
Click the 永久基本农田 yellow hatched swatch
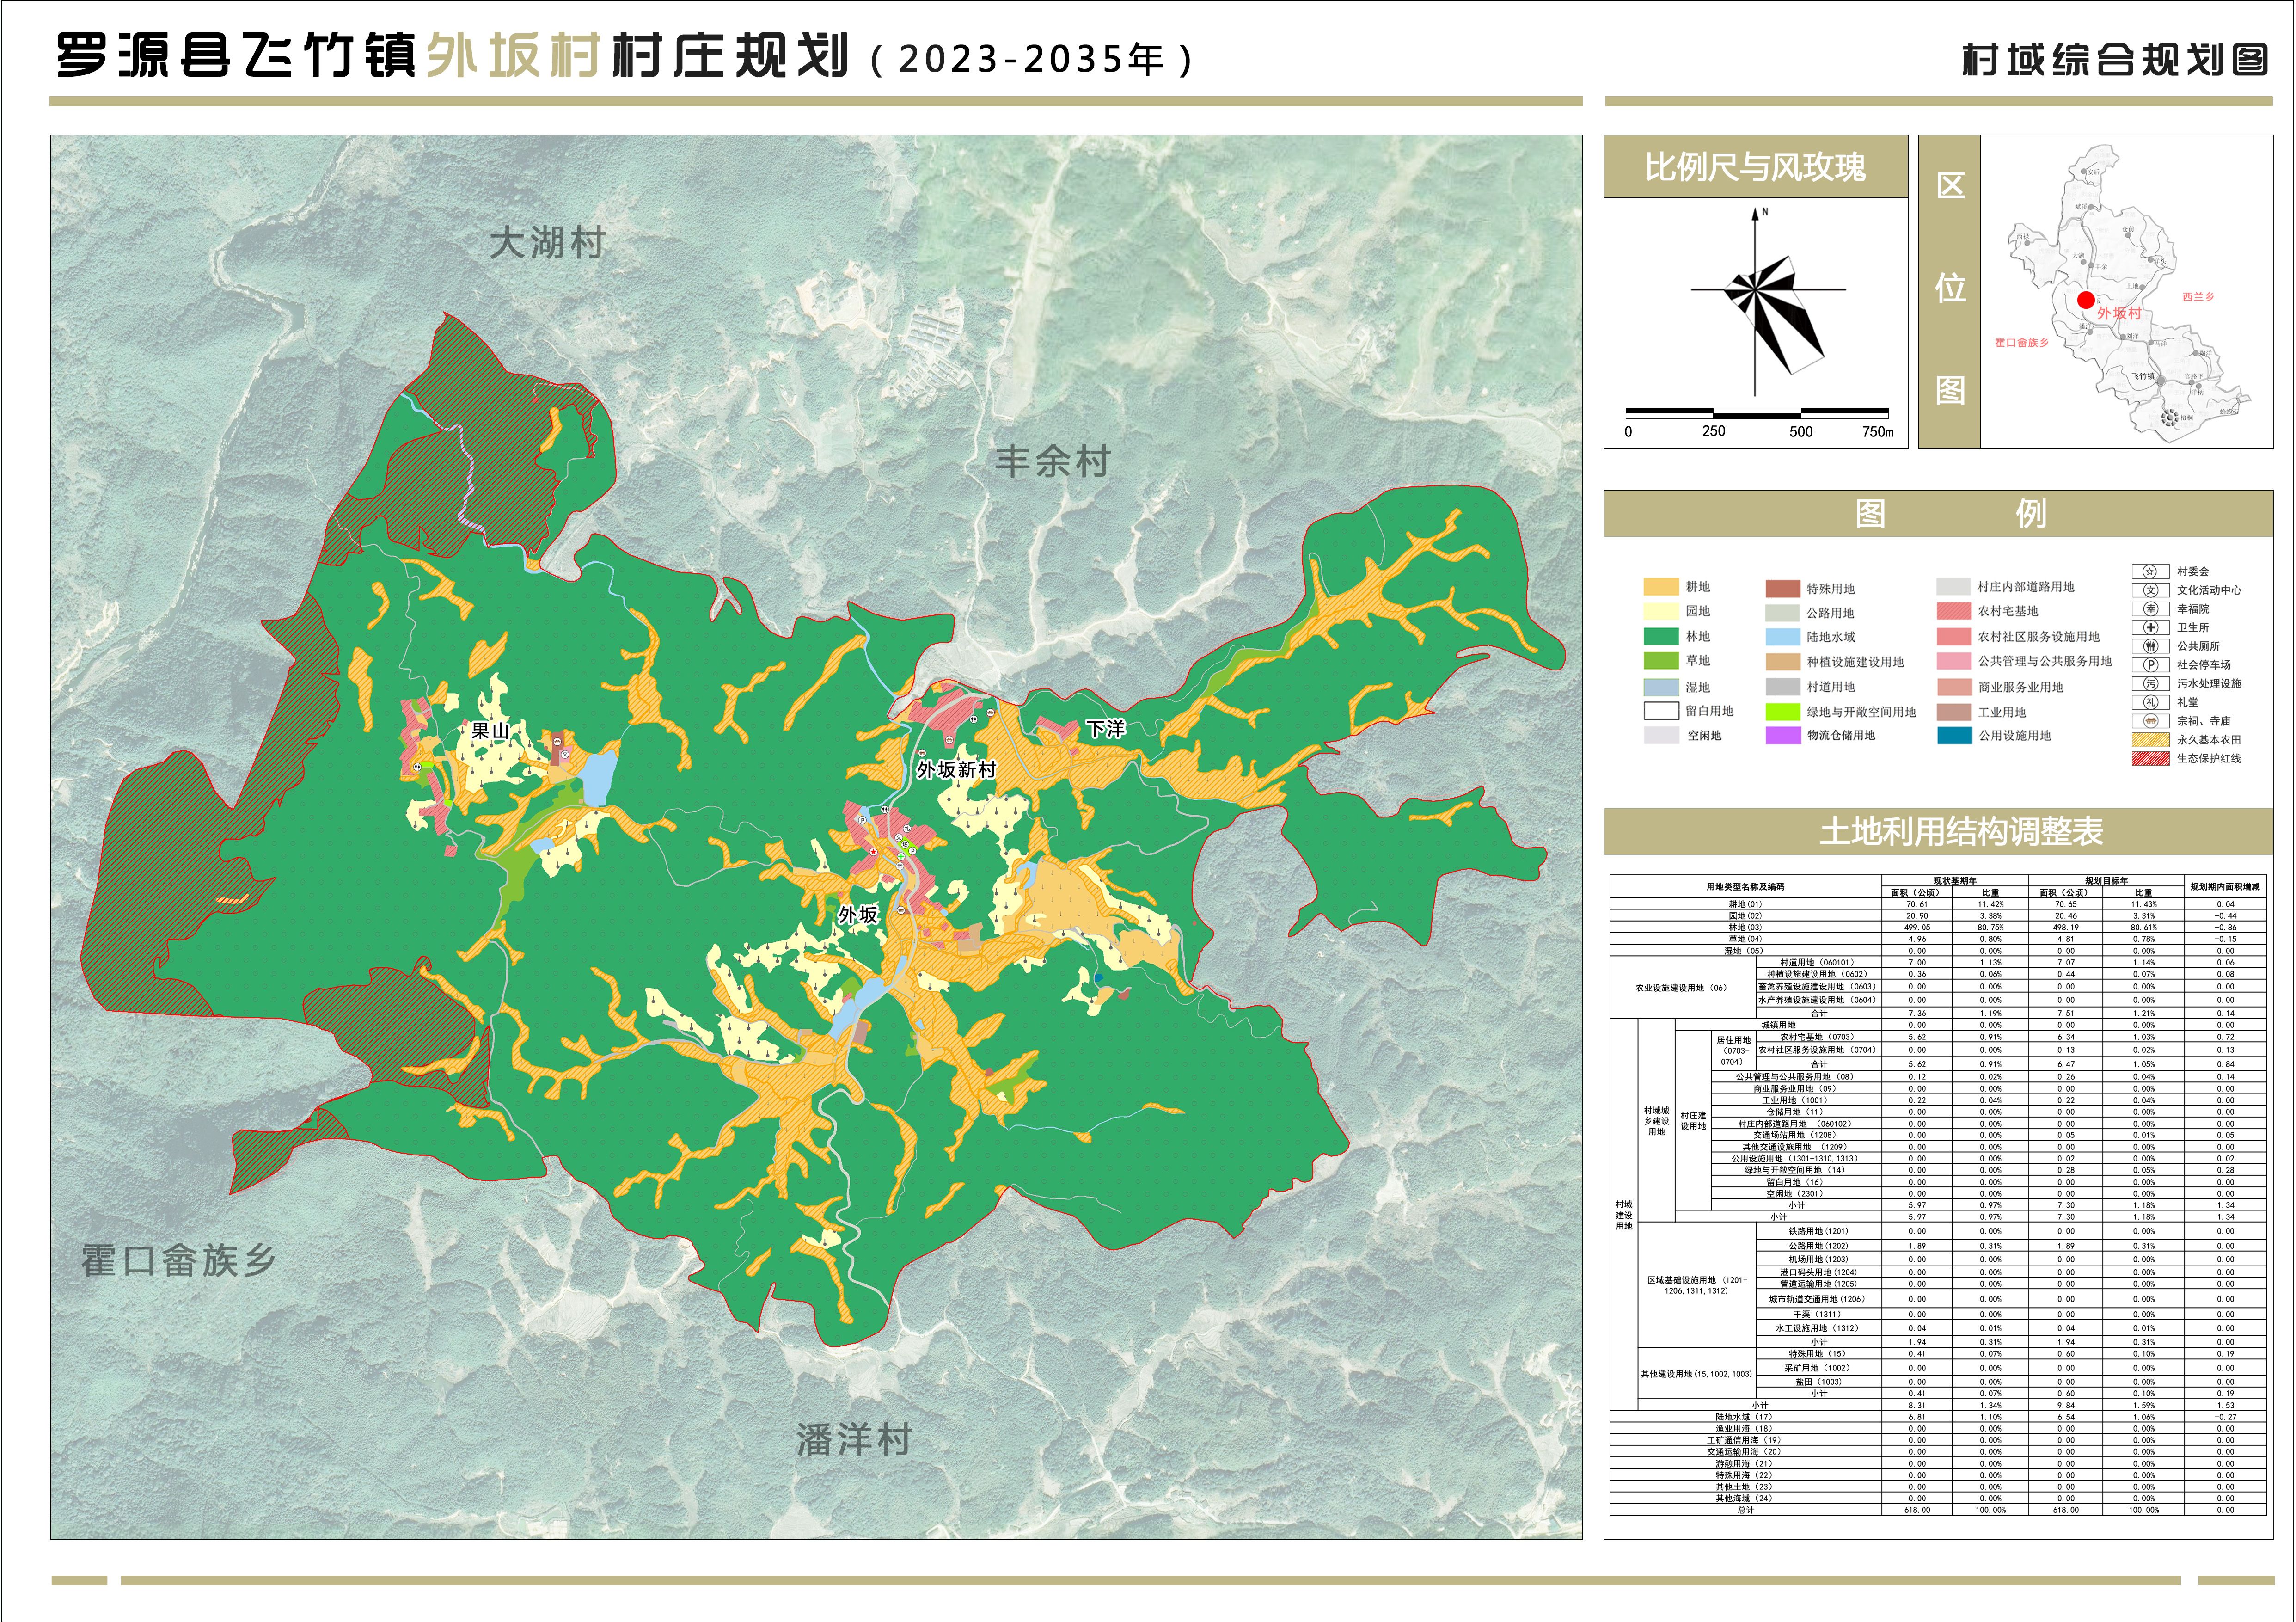tap(2150, 740)
